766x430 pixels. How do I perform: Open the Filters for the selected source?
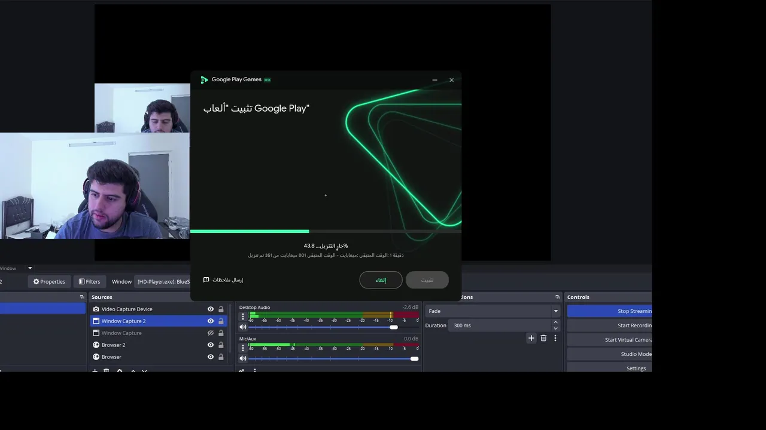[x=90, y=281]
